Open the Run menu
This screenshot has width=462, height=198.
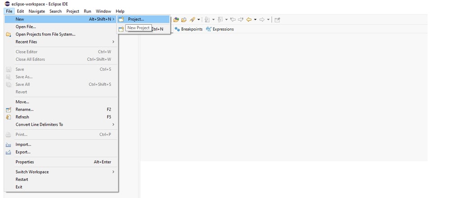pyautogui.click(x=88, y=11)
